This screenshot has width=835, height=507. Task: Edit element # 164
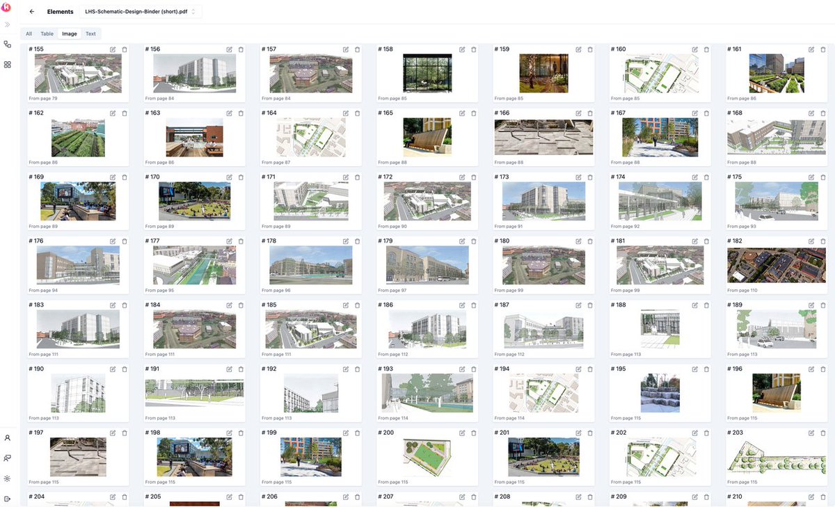[346, 113]
